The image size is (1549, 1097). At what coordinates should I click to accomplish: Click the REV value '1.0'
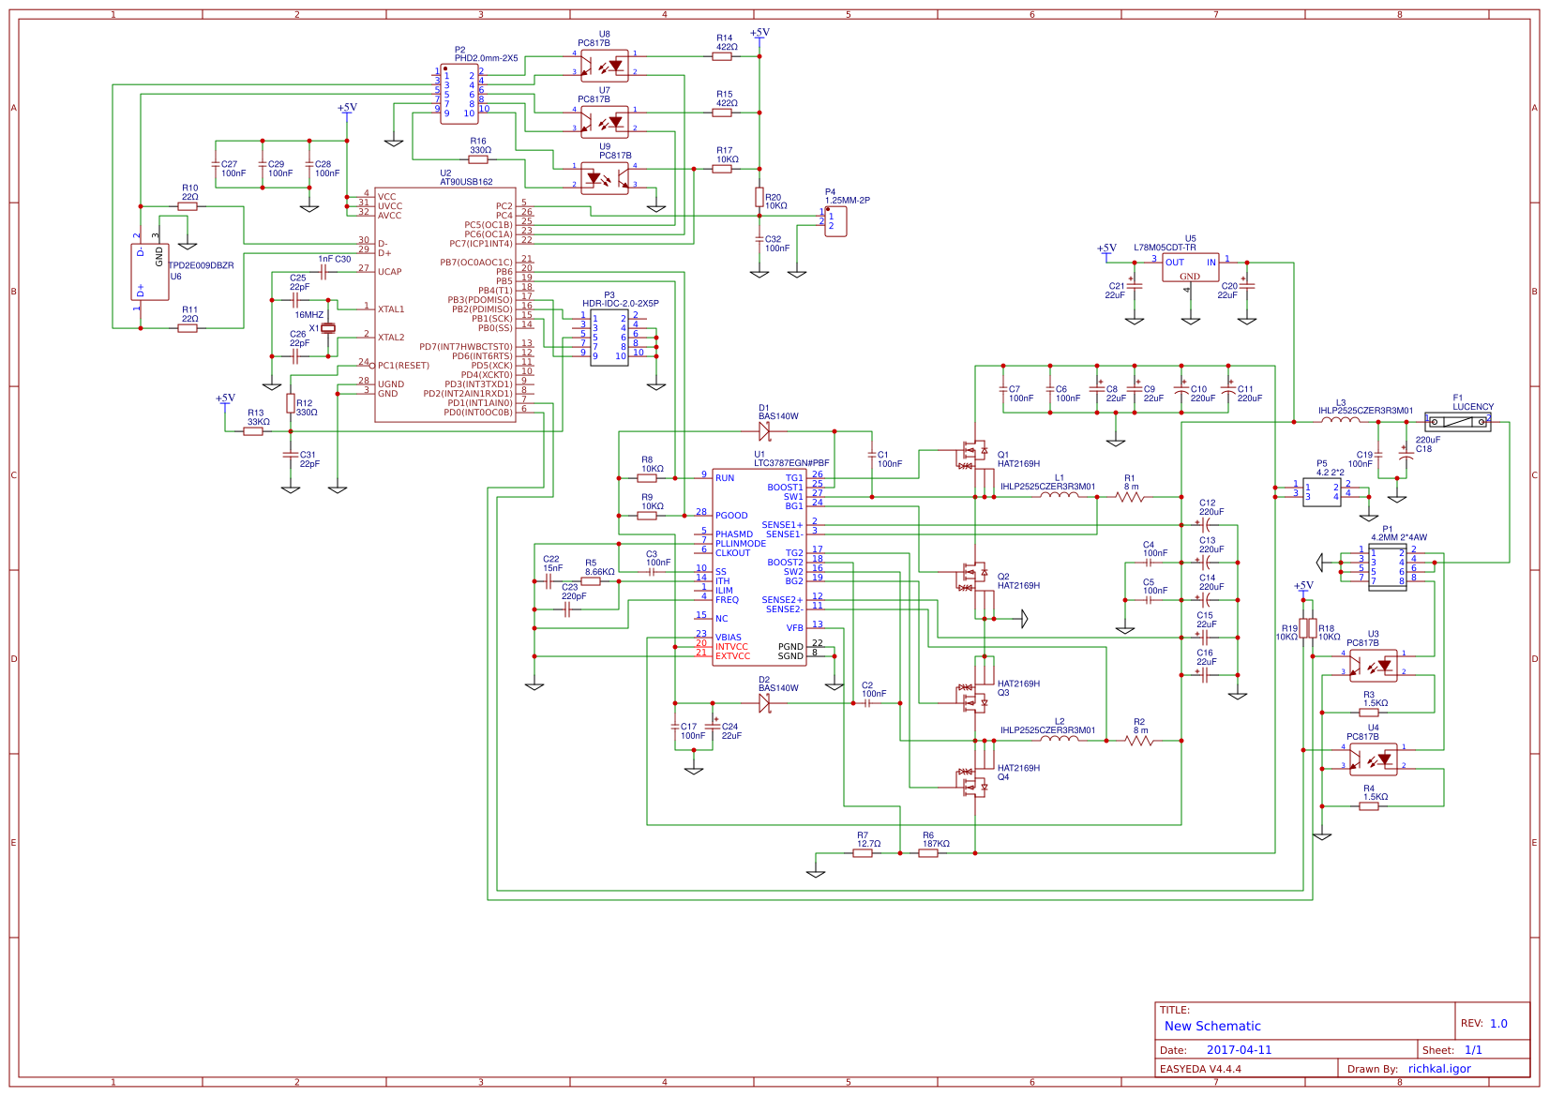tap(1498, 1024)
